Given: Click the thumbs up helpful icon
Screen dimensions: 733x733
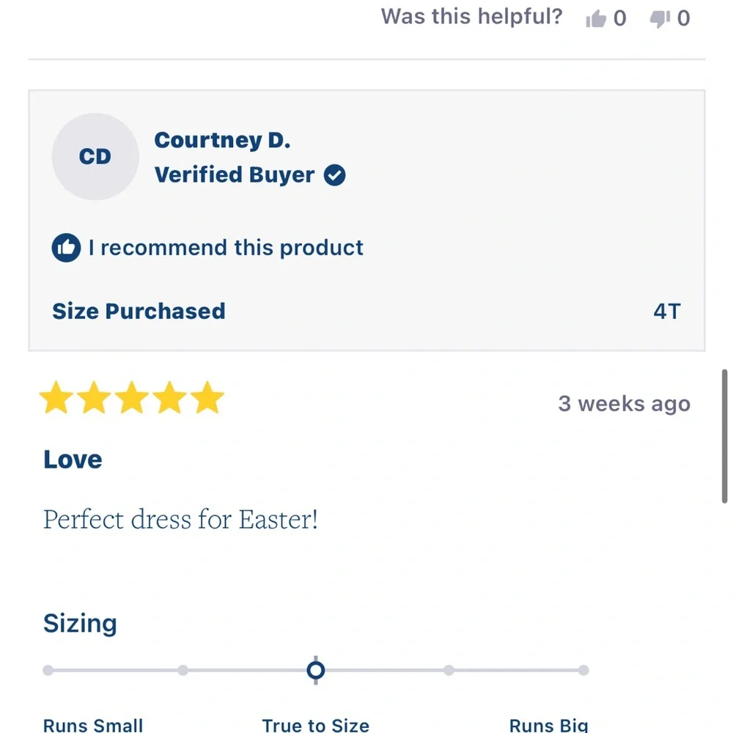Looking at the screenshot, I should point(596,19).
